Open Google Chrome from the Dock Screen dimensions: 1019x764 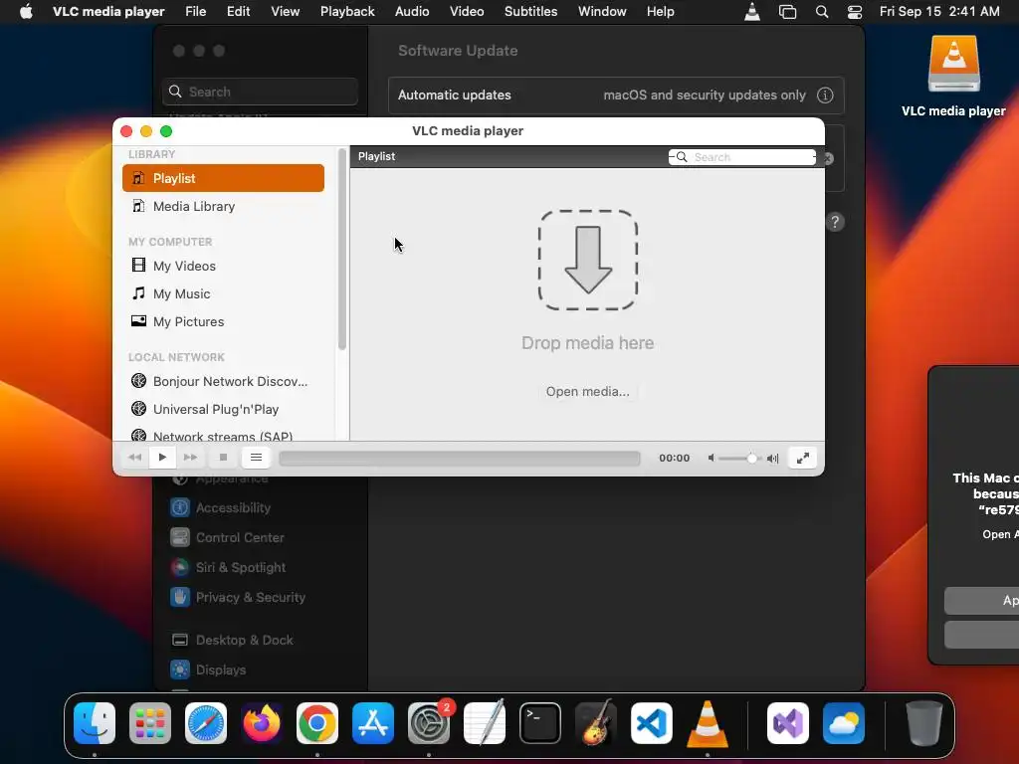tap(317, 723)
